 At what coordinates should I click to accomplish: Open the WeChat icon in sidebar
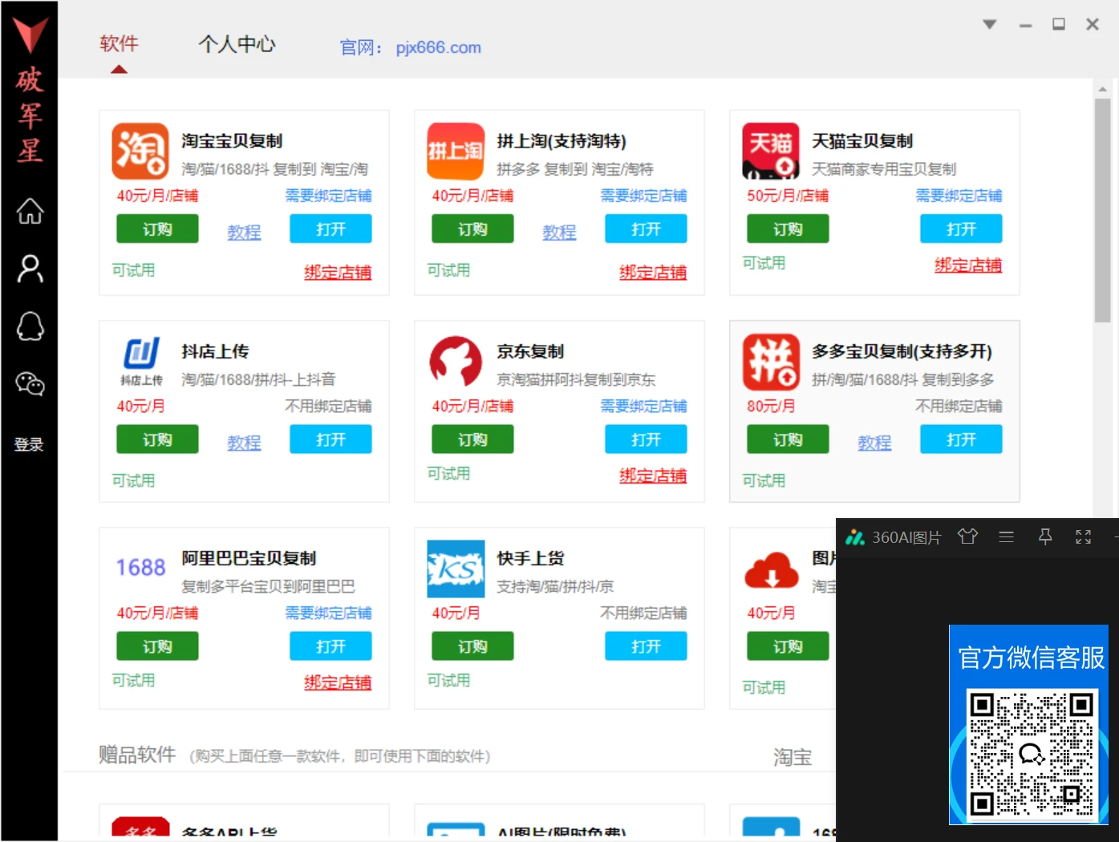(x=30, y=384)
